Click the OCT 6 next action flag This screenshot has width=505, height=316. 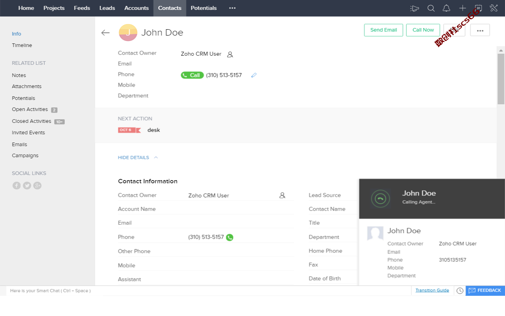click(129, 130)
